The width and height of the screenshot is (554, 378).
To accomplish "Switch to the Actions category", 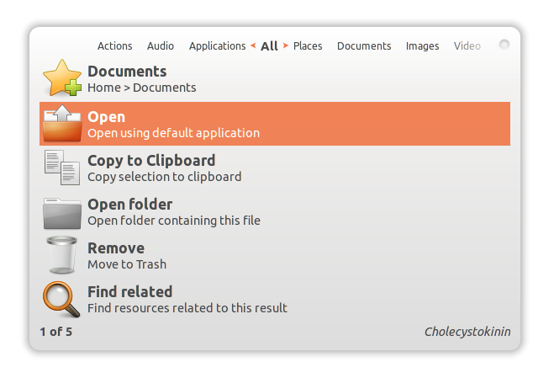I will pos(115,46).
